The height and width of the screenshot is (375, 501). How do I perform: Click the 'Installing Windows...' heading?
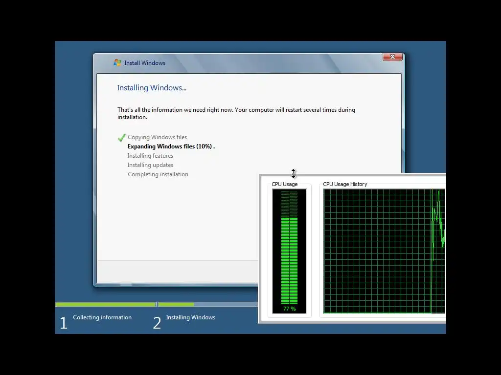click(152, 88)
